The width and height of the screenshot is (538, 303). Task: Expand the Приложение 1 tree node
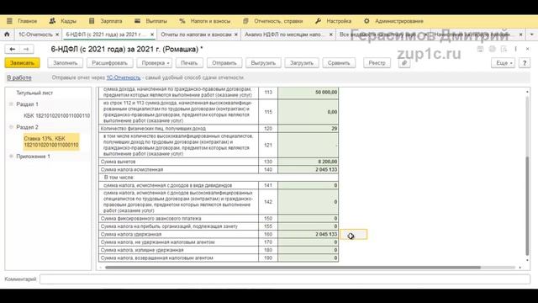[x=11, y=157]
